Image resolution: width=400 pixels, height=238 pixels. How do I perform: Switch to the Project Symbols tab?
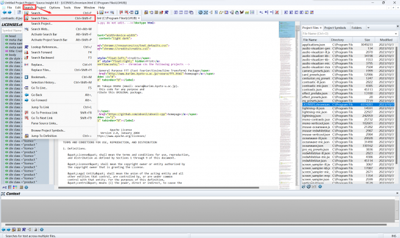coord(335,28)
